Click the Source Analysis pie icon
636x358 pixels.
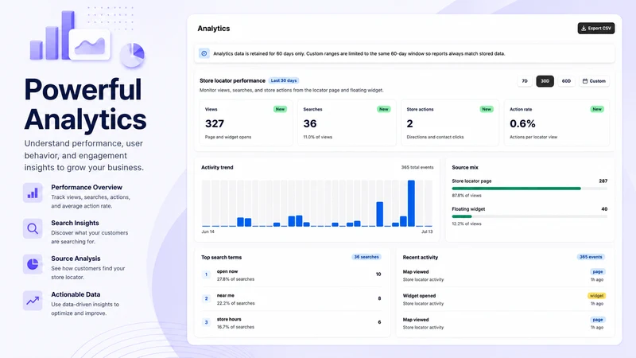(x=33, y=264)
